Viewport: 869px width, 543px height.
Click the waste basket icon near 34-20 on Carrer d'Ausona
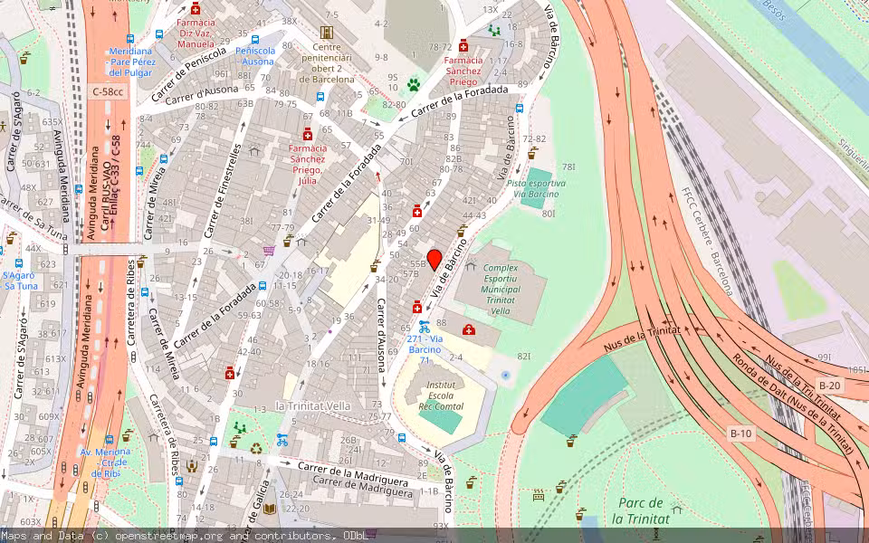tap(374, 269)
